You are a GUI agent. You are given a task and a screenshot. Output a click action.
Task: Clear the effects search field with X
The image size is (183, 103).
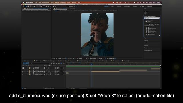[159, 18]
